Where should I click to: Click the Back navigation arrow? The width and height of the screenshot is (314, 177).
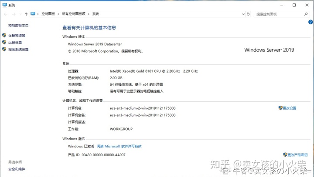pyautogui.click(x=6, y=14)
